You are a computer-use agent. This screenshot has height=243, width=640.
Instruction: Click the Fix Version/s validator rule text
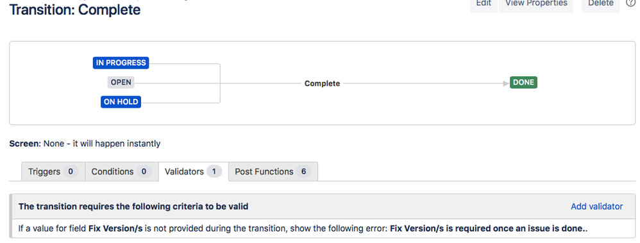click(303, 229)
